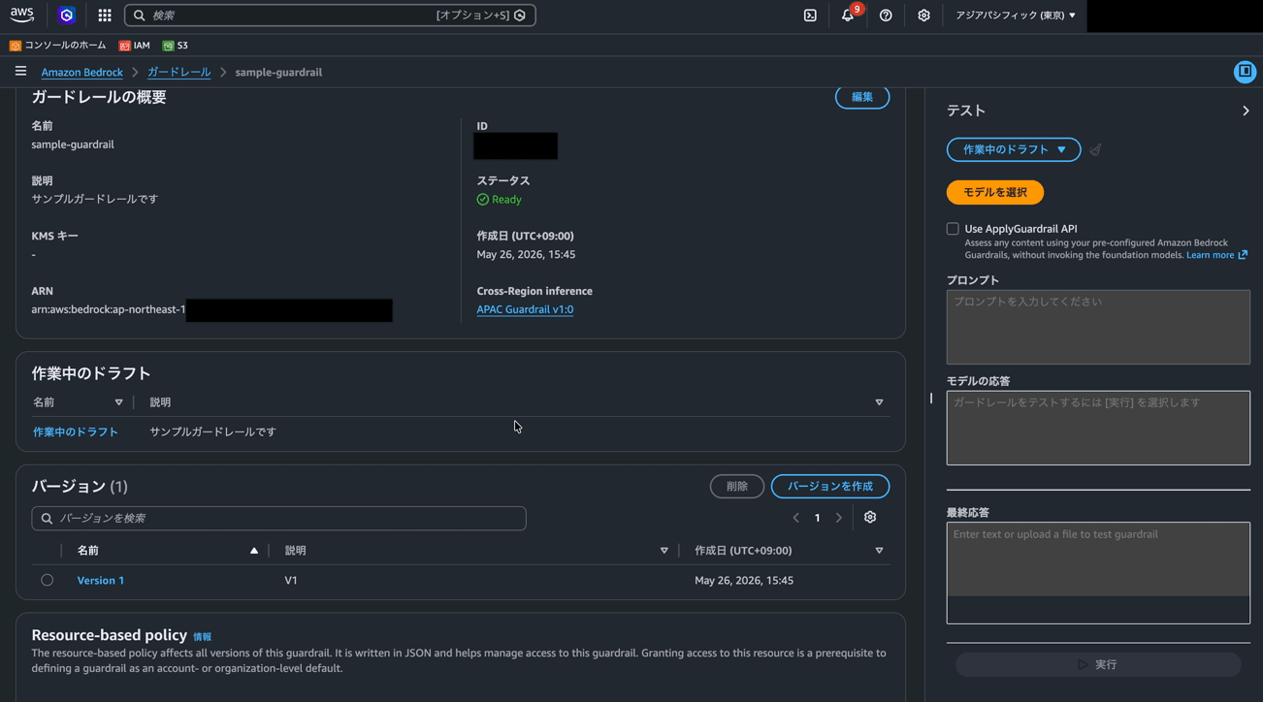The width and height of the screenshot is (1263, 702).
Task: Go to ガードレール breadcrumb
Action: (x=178, y=72)
